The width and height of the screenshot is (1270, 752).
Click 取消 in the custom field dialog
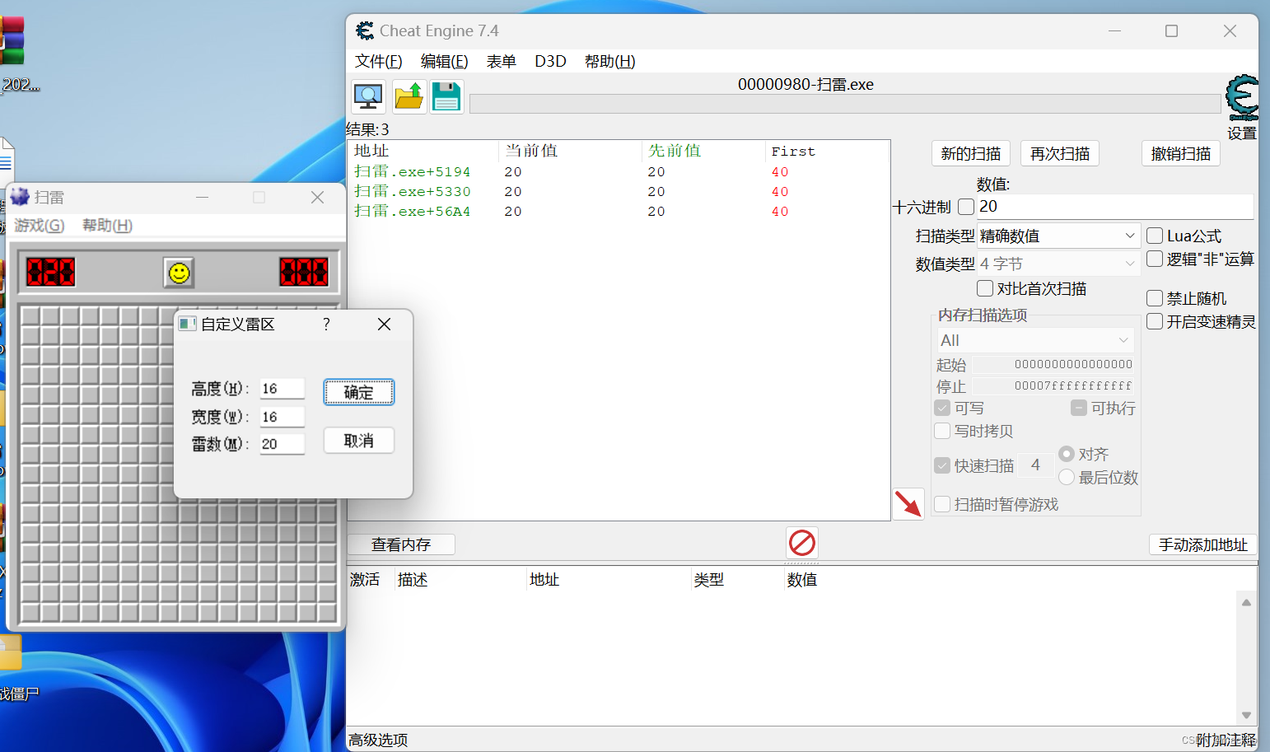[358, 441]
